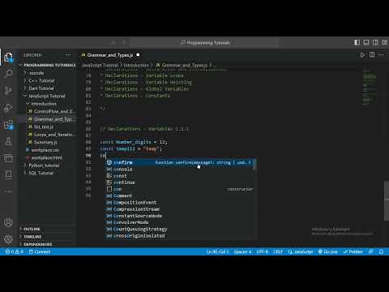
Task: Split the editor to the right
Action: click(x=372, y=55)
